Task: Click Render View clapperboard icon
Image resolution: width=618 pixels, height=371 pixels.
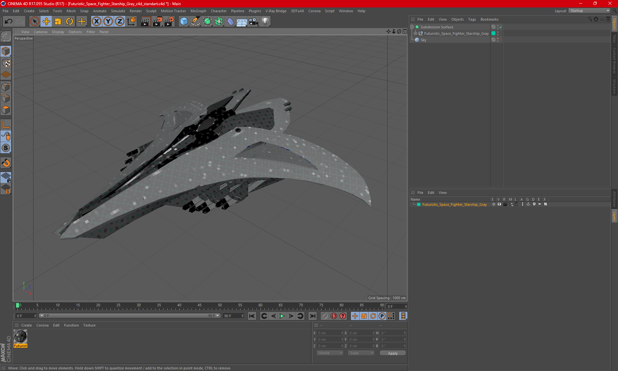Action: click(145, 22)
